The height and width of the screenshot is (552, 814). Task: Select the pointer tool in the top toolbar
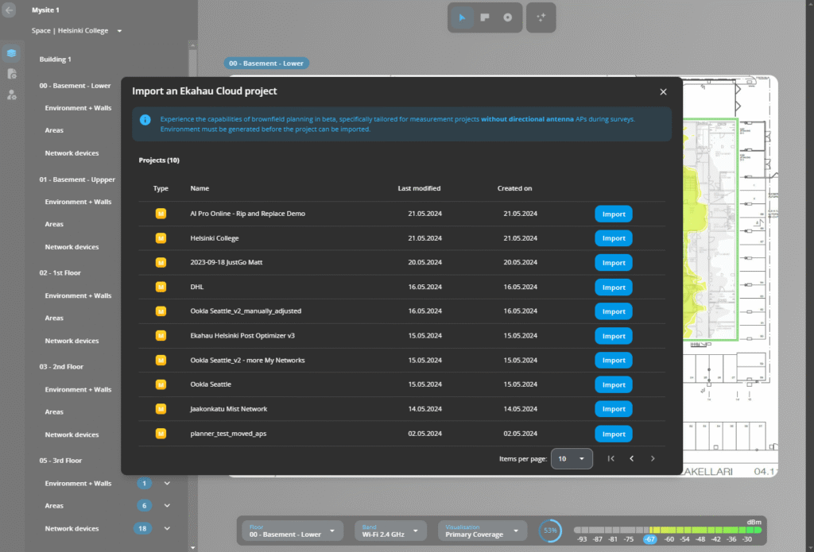(x=462, y=17)
